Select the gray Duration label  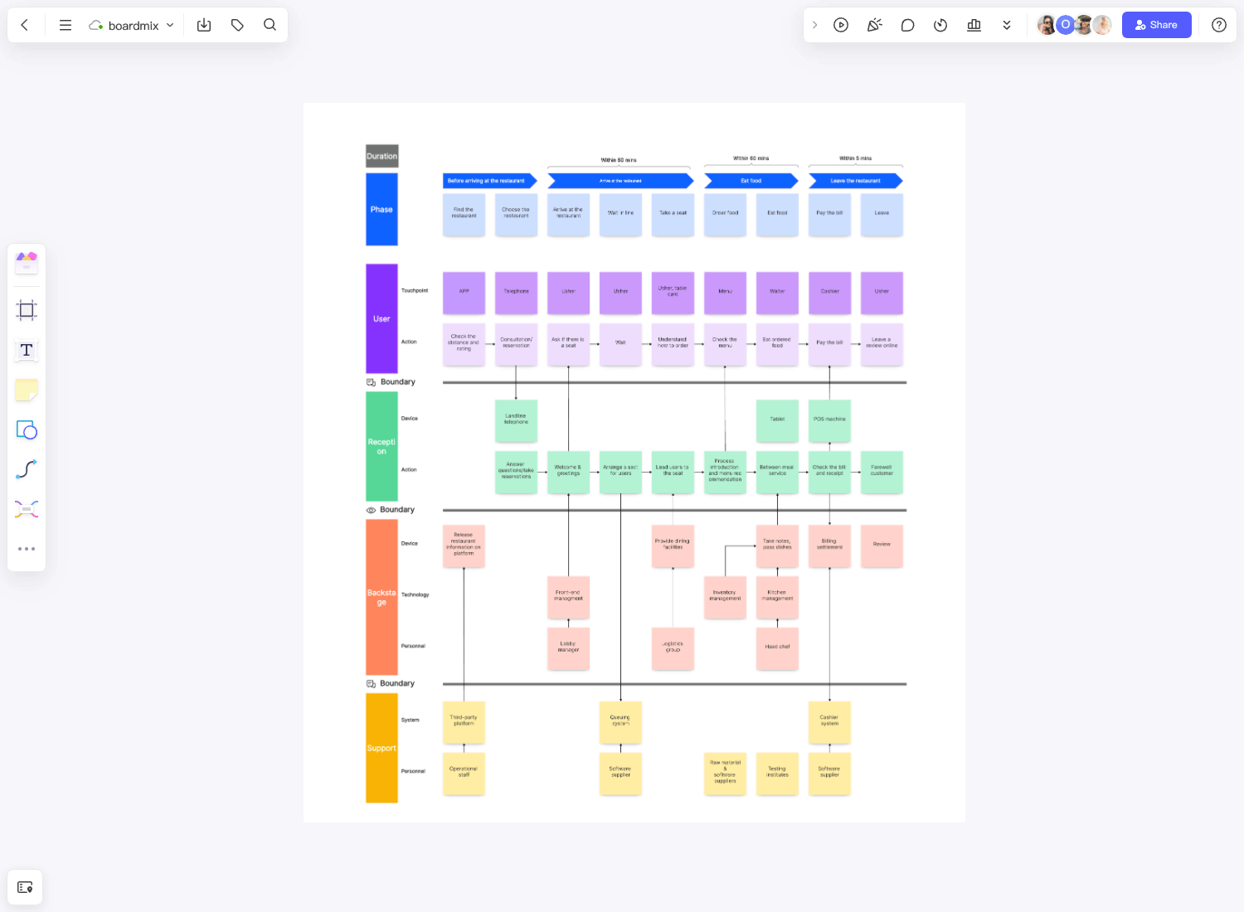coord(382,156)
